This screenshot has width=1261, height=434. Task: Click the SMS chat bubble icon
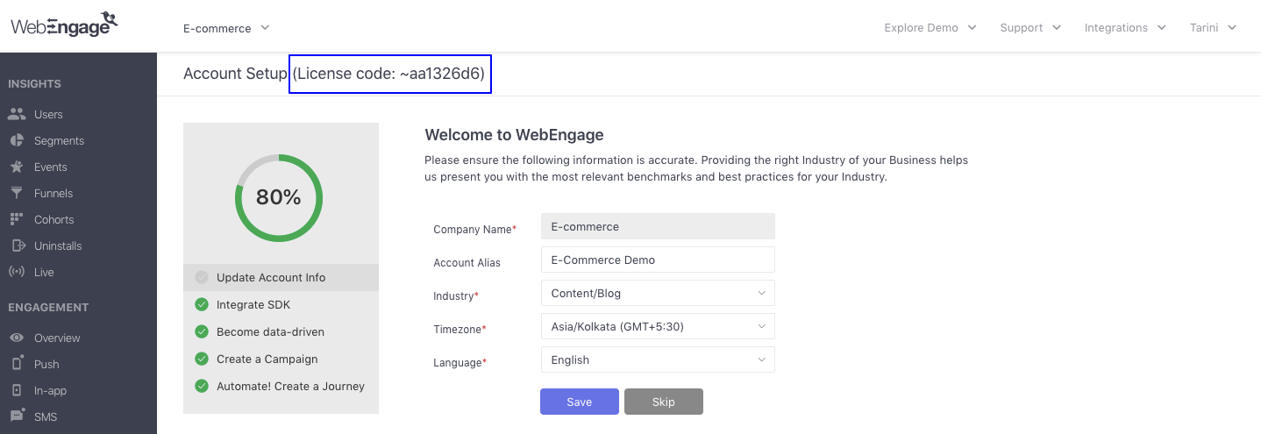(x=17, y=416)
